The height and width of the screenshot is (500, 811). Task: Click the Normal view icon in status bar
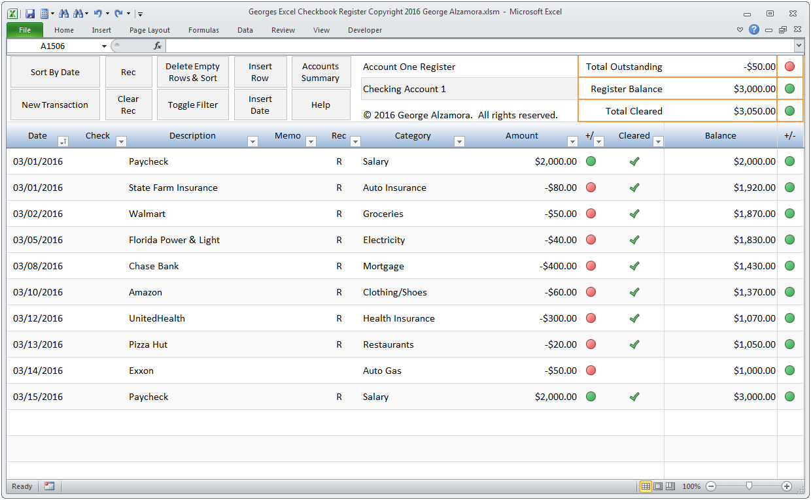click(646, 486)
